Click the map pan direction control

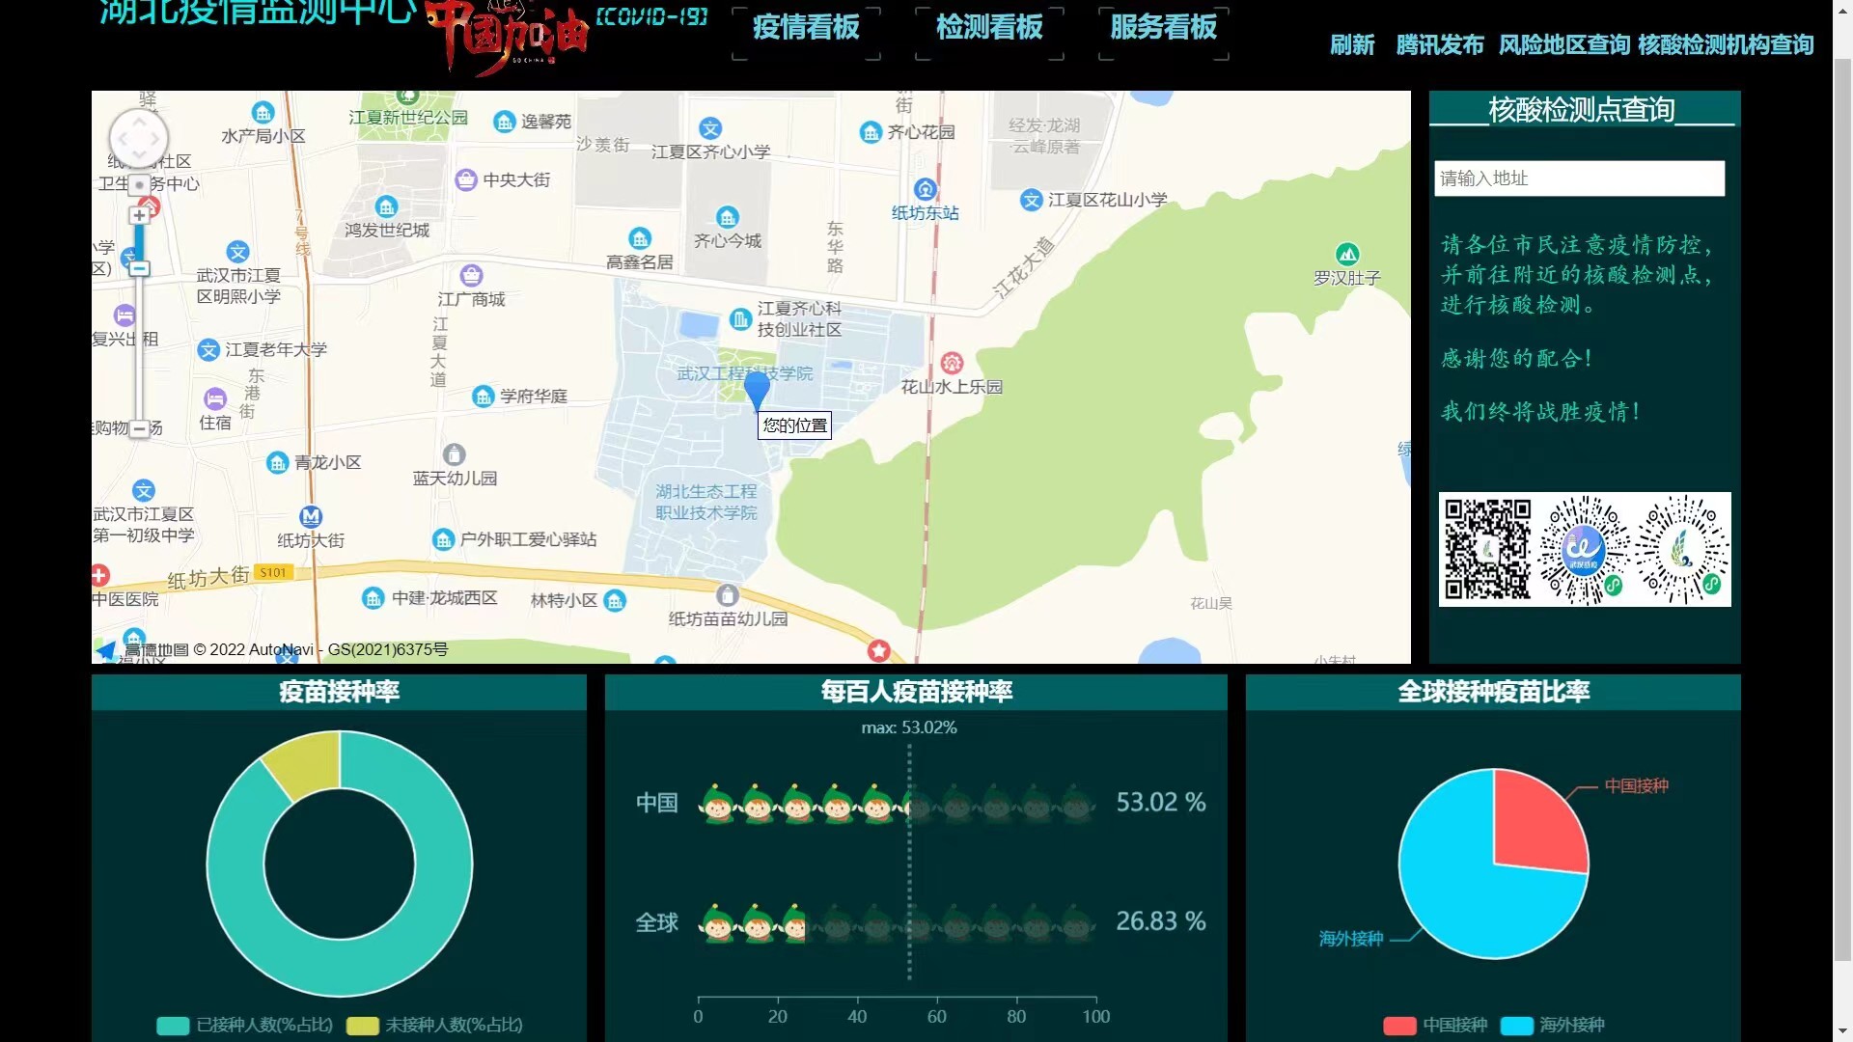pos(139,138)
